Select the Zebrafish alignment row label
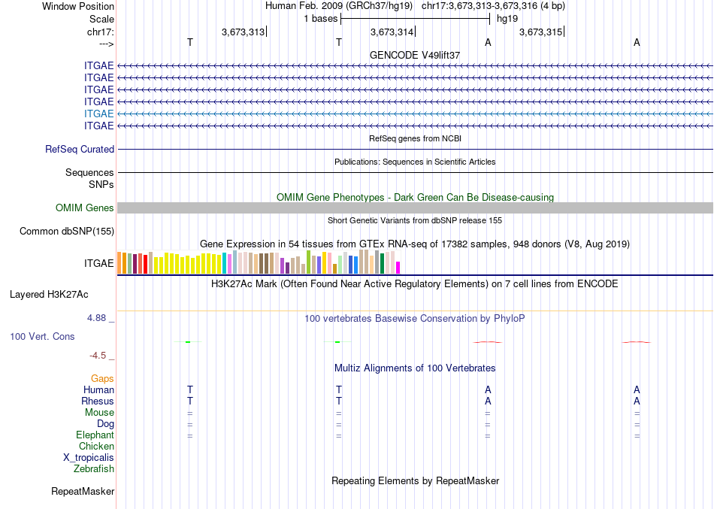The image size is (714, 509). click(x=94, y=468)
